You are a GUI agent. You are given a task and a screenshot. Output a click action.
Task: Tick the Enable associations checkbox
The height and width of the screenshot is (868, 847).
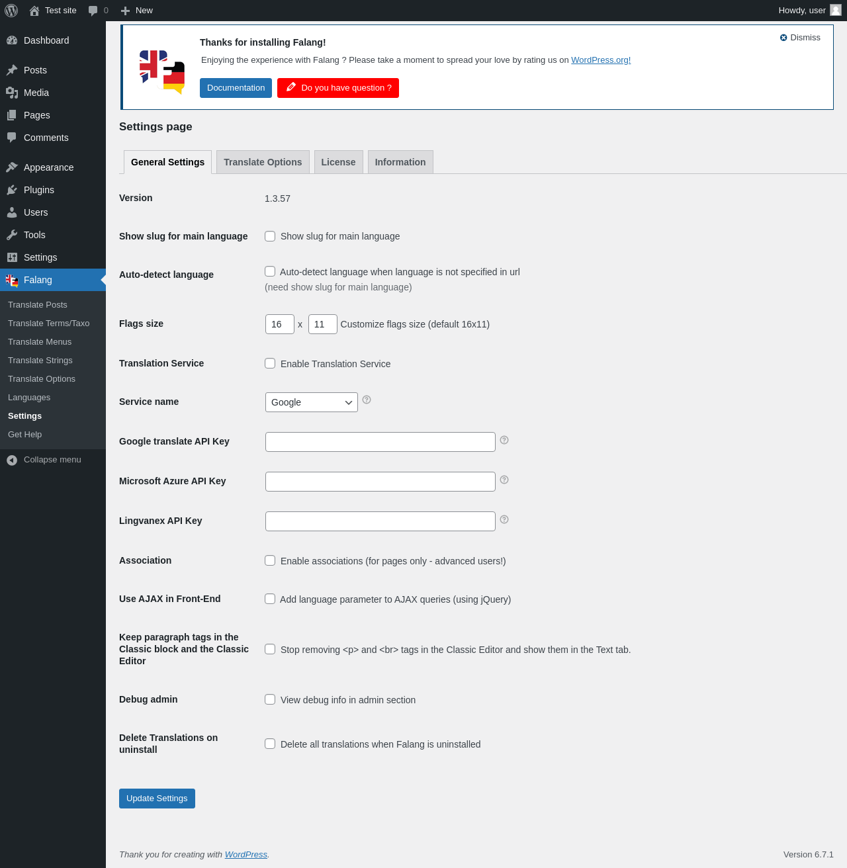click(270, 560)
